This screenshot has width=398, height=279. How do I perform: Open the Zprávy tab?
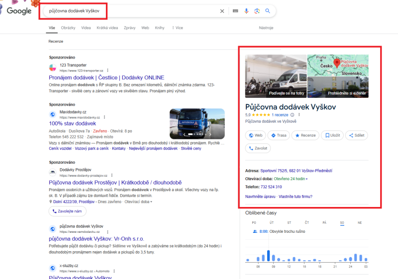(129, 28)
